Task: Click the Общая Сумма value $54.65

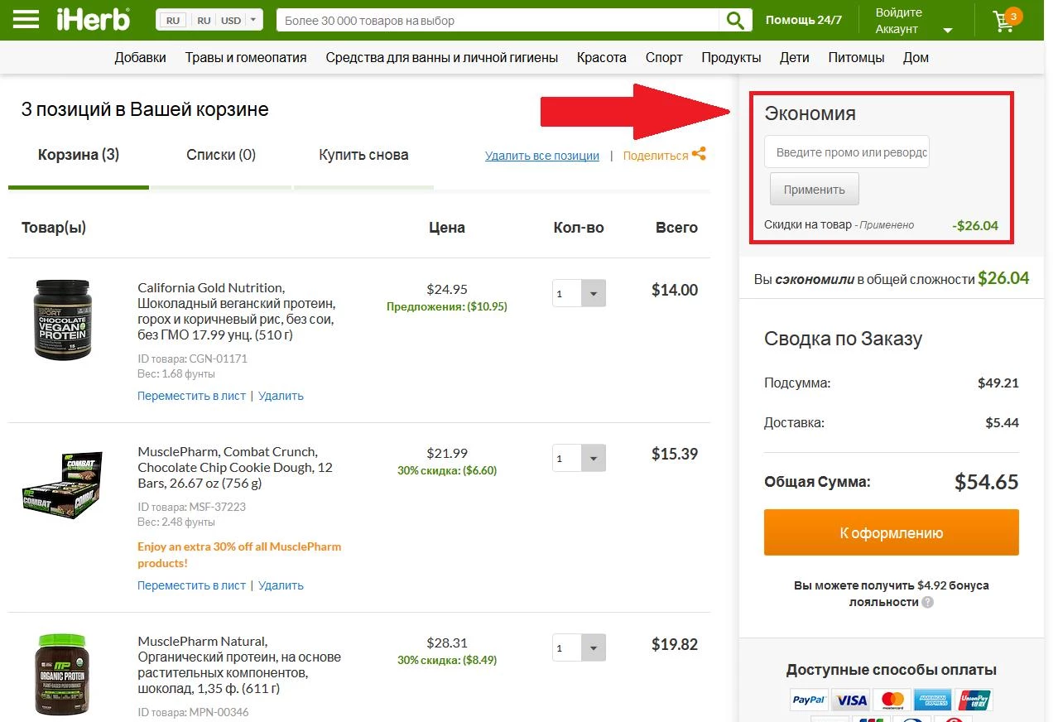Action: (x=987, y=482)
